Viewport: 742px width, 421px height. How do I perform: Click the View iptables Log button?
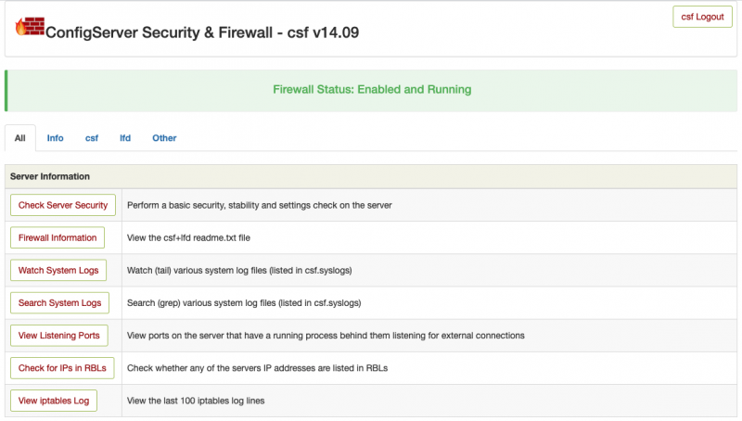tap(54, 401)
